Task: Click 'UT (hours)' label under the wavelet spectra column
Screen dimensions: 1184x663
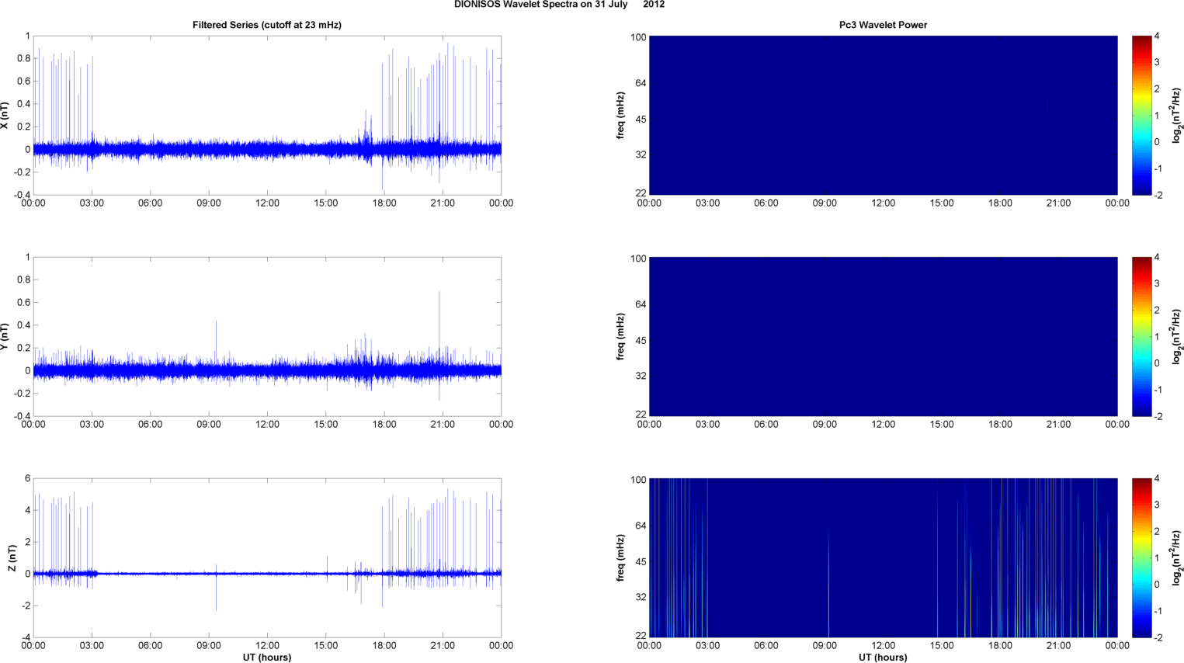Action: pos(883,657)
